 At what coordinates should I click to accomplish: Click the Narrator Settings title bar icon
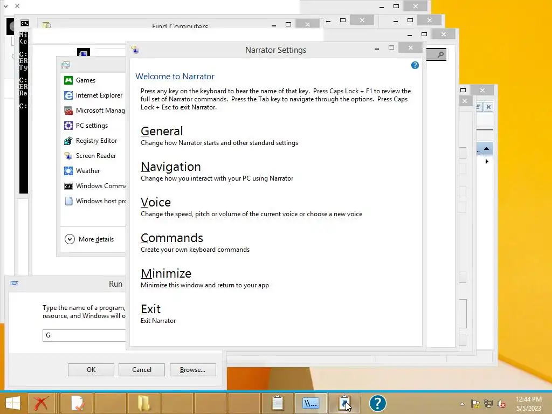pos(135,50)
